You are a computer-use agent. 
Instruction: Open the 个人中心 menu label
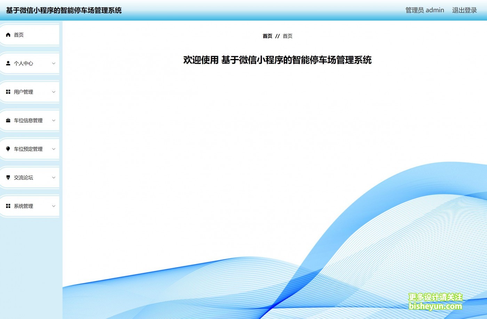point(23,63)
